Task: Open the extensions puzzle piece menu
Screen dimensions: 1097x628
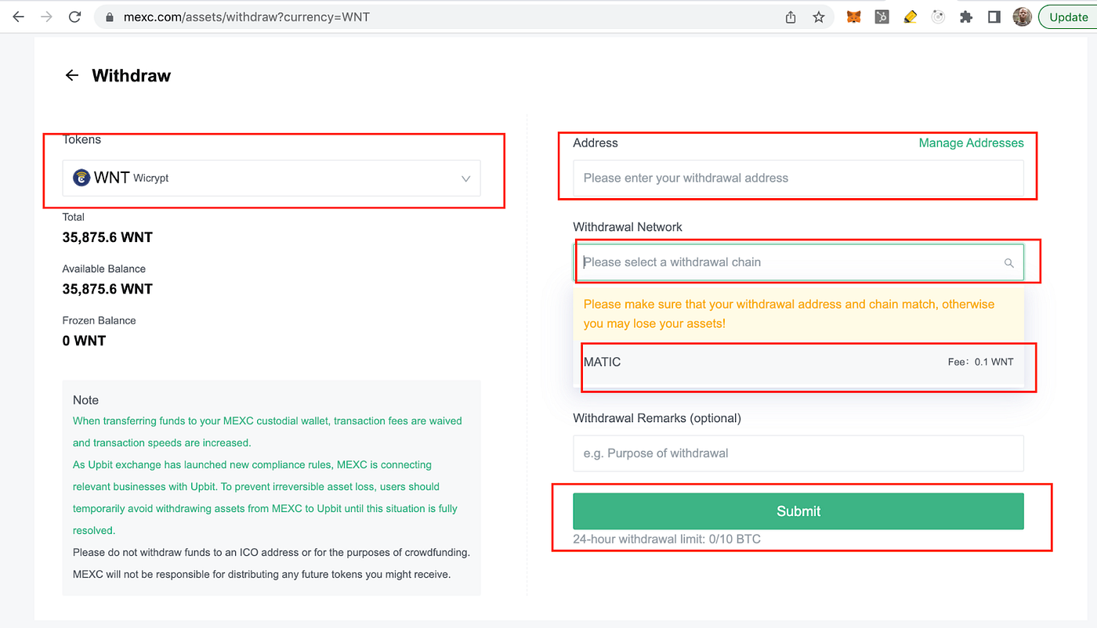Action: coord(966,16)
